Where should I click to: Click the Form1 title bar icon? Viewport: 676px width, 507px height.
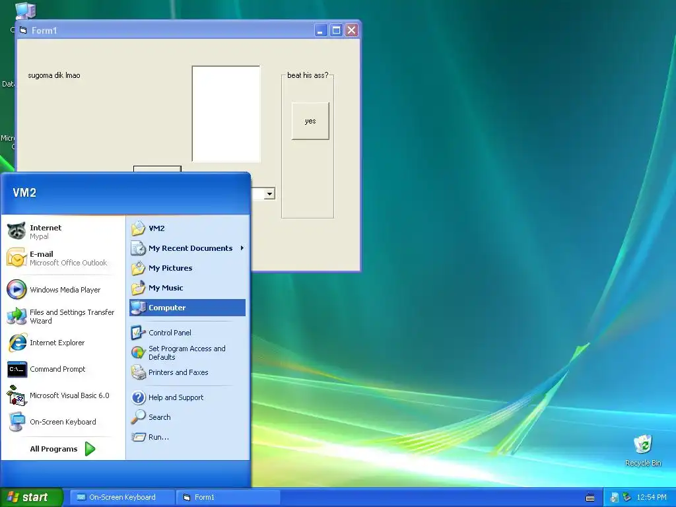(x=23, y=30)
